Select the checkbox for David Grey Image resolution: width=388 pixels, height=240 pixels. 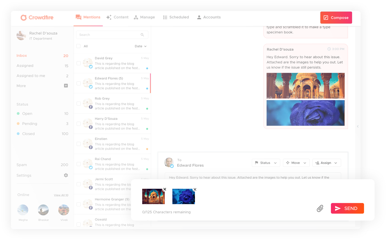point(79,63)
